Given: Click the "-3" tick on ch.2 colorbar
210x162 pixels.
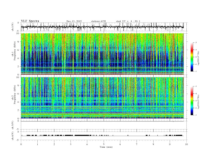Looking at the screenshot, I should coord(196,86).
